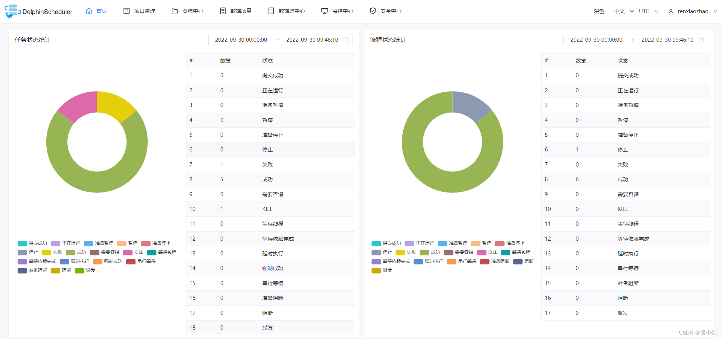The height and width of the screenshot is (339, 722).
Task: Click 数量 column header in task table
Action: tap(226, 61)
